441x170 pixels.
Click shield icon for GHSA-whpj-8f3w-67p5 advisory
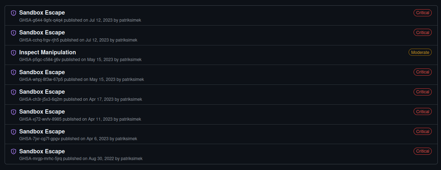(14, 72)
